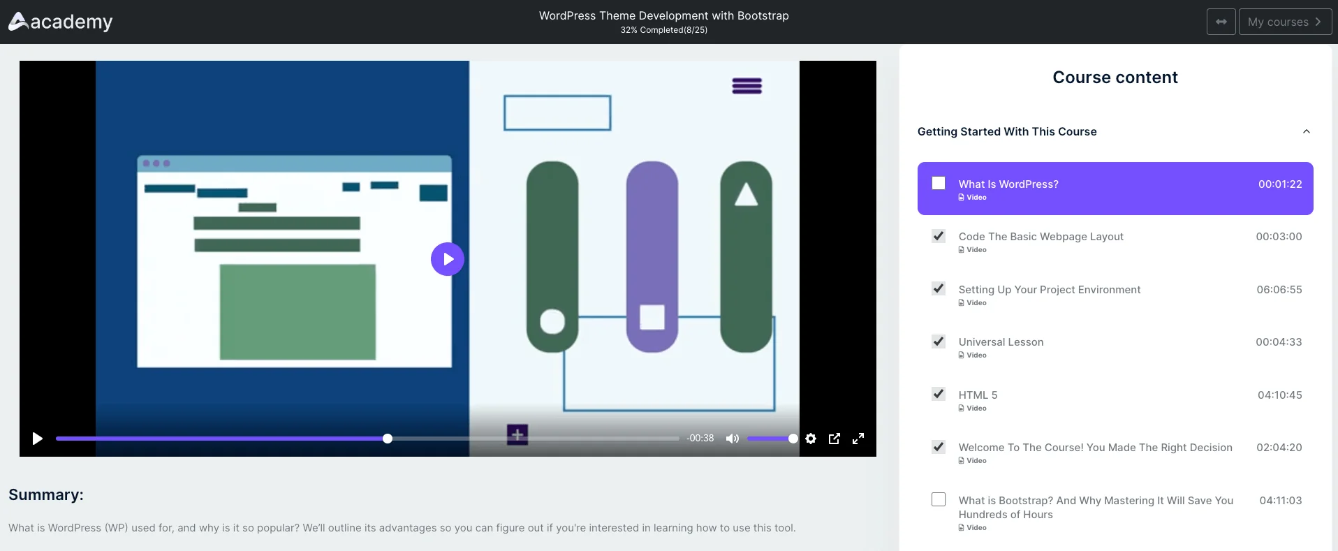This screenshot has width=1338, height=551.
Task: Check the What Is WordPress? lesson checkbox
Action: pos(939,183)
